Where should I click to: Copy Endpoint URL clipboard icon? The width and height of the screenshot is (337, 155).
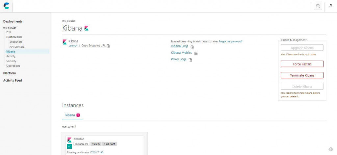coord(108,46)
